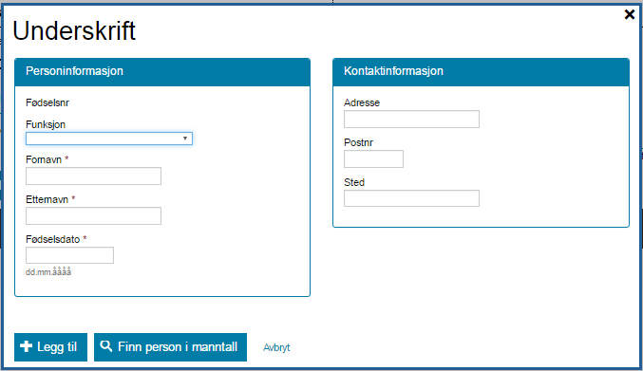Click the Funksjon dropdown arrow

pos(185,139)
